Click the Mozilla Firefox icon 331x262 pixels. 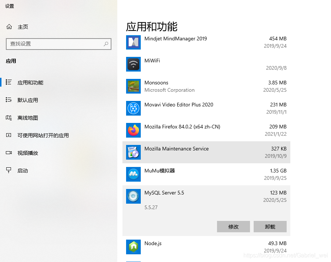pyautogui.click(x=133, y=130)
